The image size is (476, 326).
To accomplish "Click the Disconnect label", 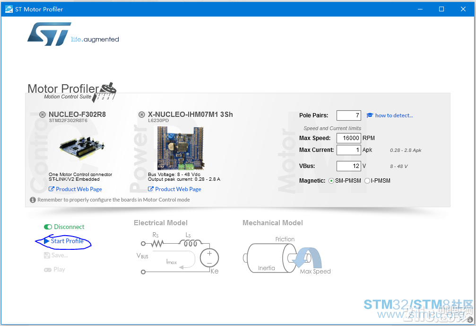I will 69,227.
